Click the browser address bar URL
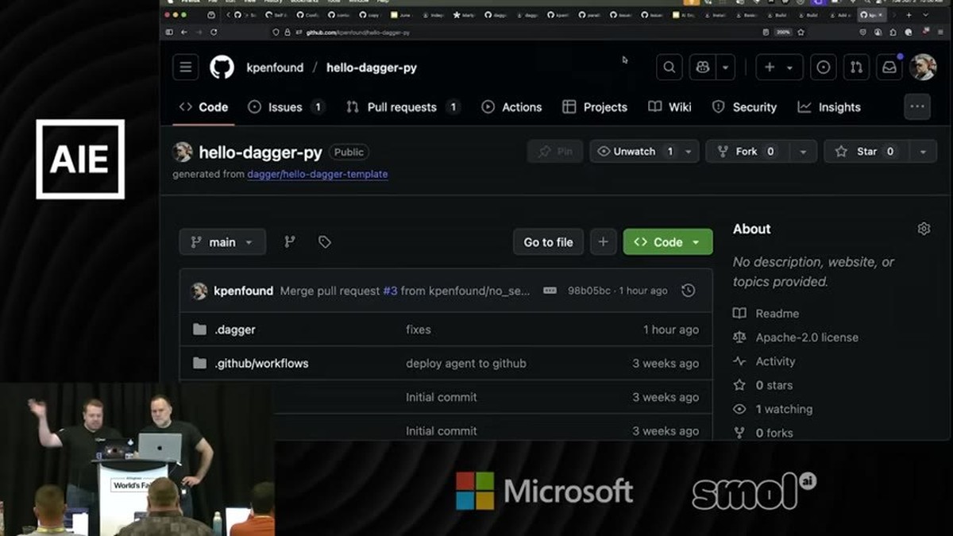The image size is (953, 536). tap(358, 33)
